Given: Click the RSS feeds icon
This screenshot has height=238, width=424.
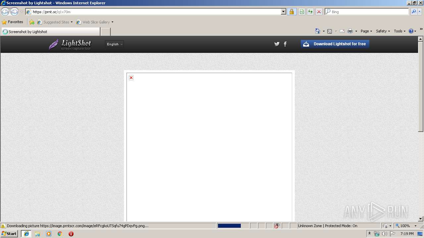Looking at the screenshot, I should (330, 31).
